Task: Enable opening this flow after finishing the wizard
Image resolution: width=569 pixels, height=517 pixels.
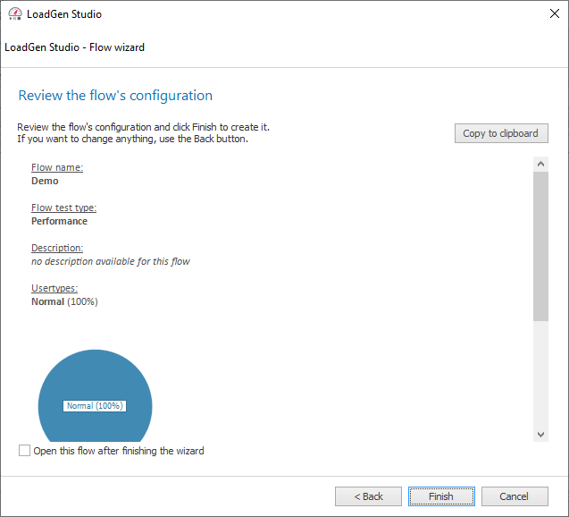Action: click(x=24, y=451)
